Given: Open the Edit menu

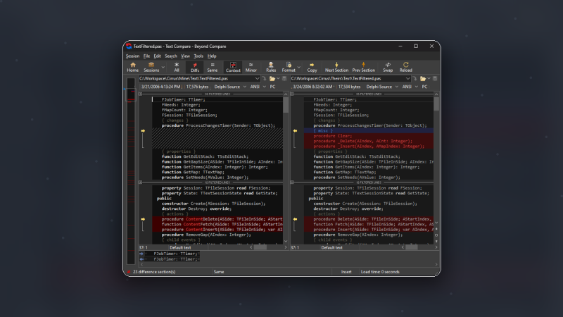Looking at the screenshot, I should click(157, 56).
